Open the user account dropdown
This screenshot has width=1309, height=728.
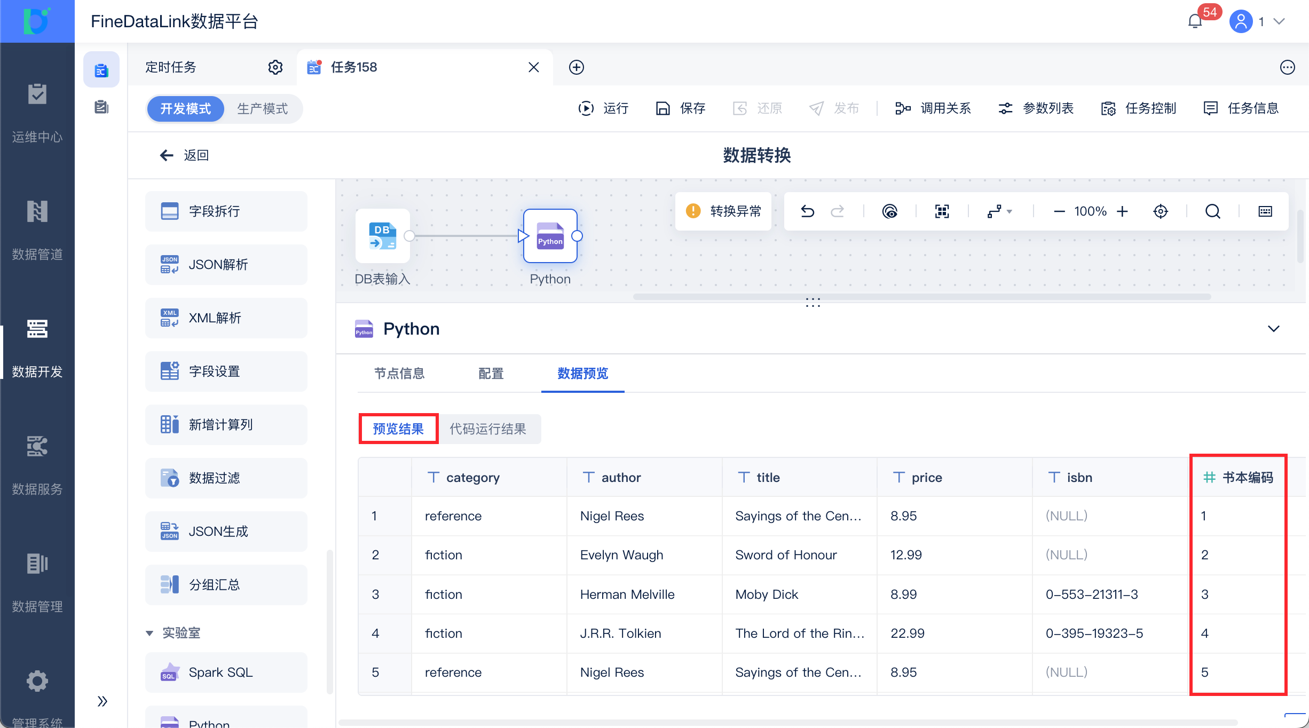click(x=1279, y=21)
